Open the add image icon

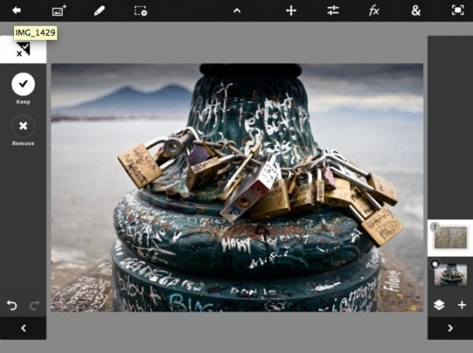pos(59,11)
